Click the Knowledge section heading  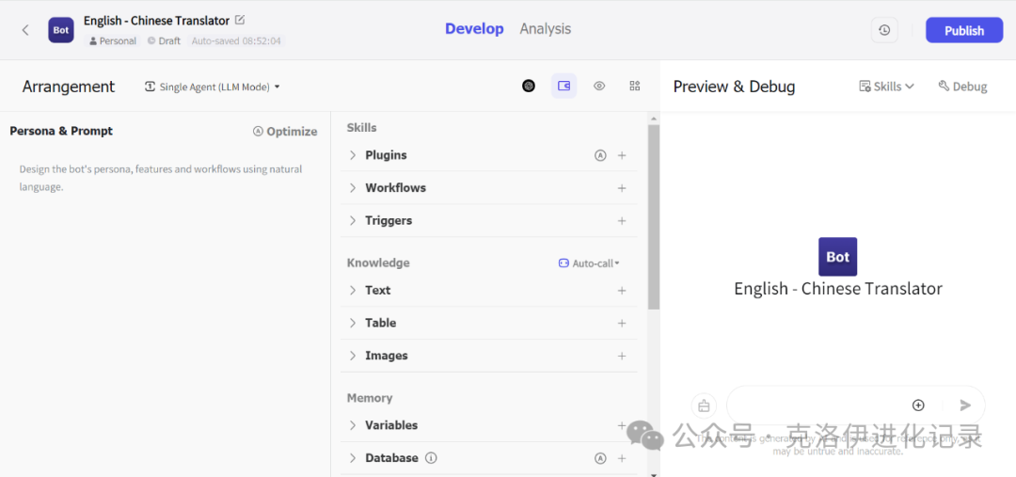pos(378,263)
